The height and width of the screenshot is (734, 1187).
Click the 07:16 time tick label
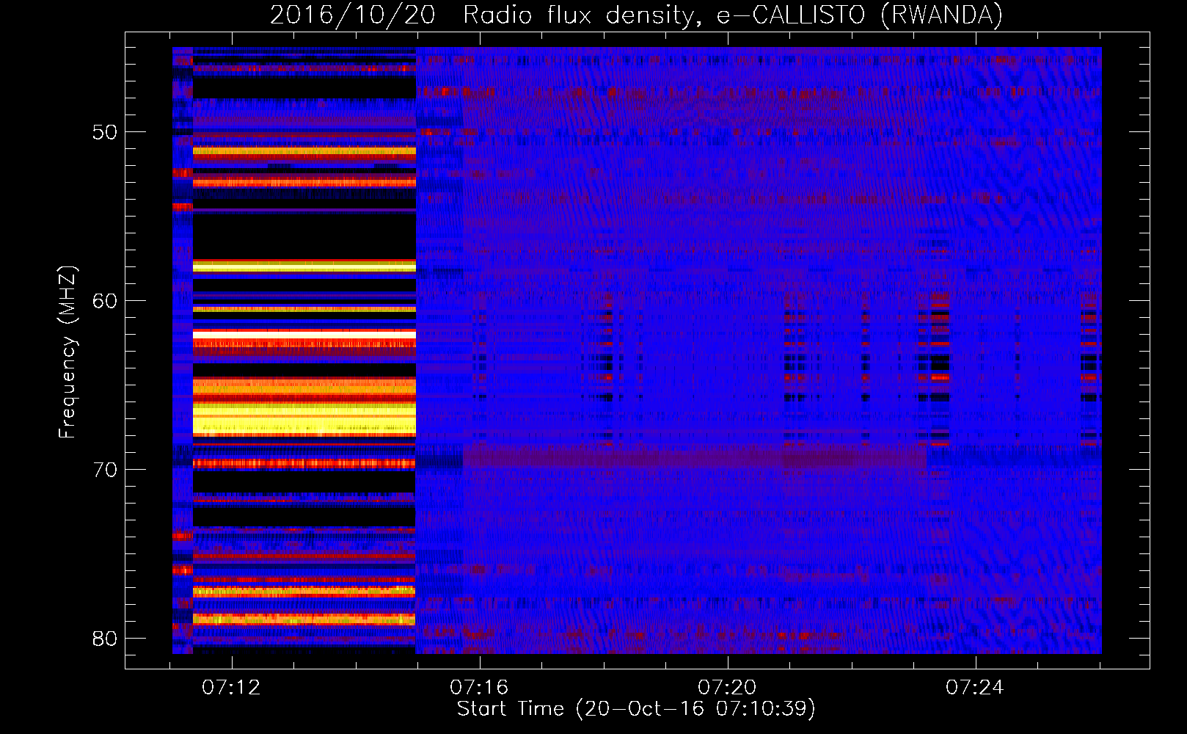click(479, 687)
